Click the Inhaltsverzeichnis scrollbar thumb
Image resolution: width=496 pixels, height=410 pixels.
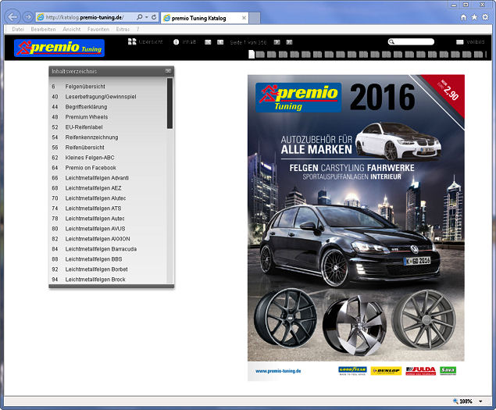[169, 103]
